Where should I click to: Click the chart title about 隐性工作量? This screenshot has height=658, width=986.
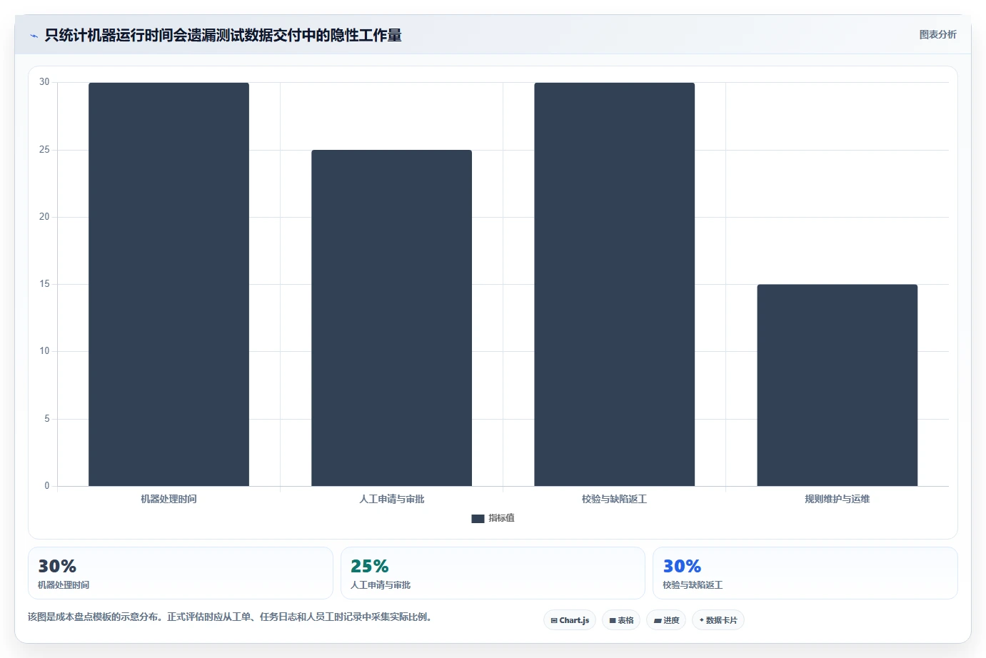223,35
